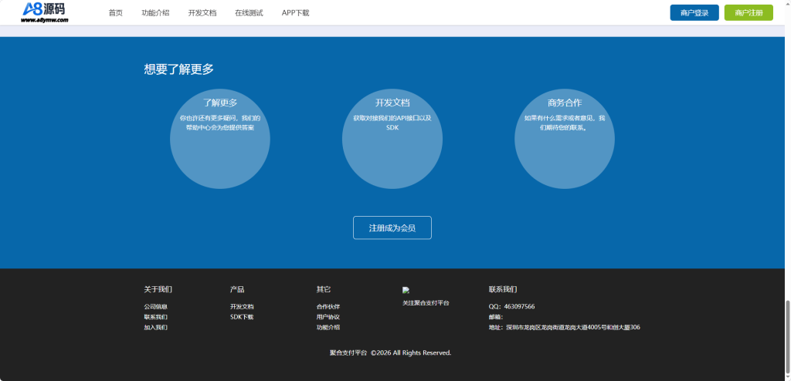Screen dimensions: 791x381
Task: Click the 地址 line with 龙岗大道4005号
Action: tap(564, 328)
